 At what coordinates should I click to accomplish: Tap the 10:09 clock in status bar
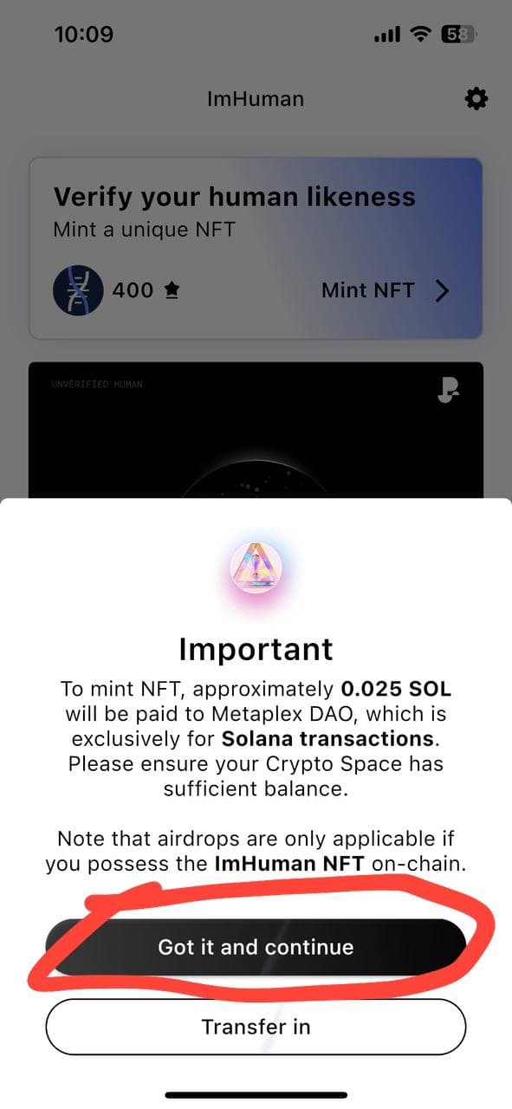point(84,35)
